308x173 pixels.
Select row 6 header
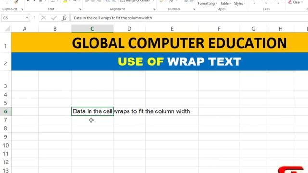[x=5, y=111]
